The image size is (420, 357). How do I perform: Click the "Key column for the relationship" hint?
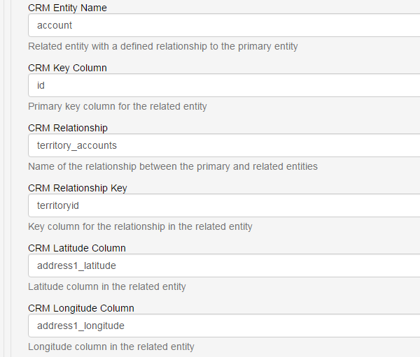(x=140, y=227)
